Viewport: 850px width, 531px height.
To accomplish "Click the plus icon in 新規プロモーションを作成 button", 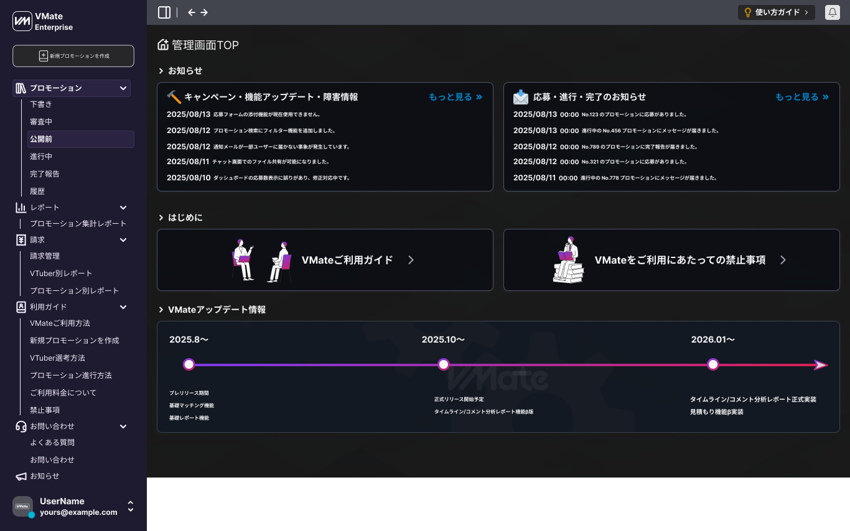I will point(44,56).
